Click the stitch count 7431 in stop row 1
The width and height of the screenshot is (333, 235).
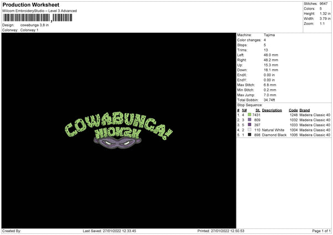coord(256,115)
